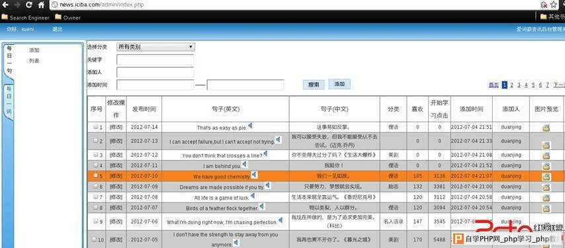The image size is (565, 248).
Task: Open image preview for row 2
Action: point(546,145)
